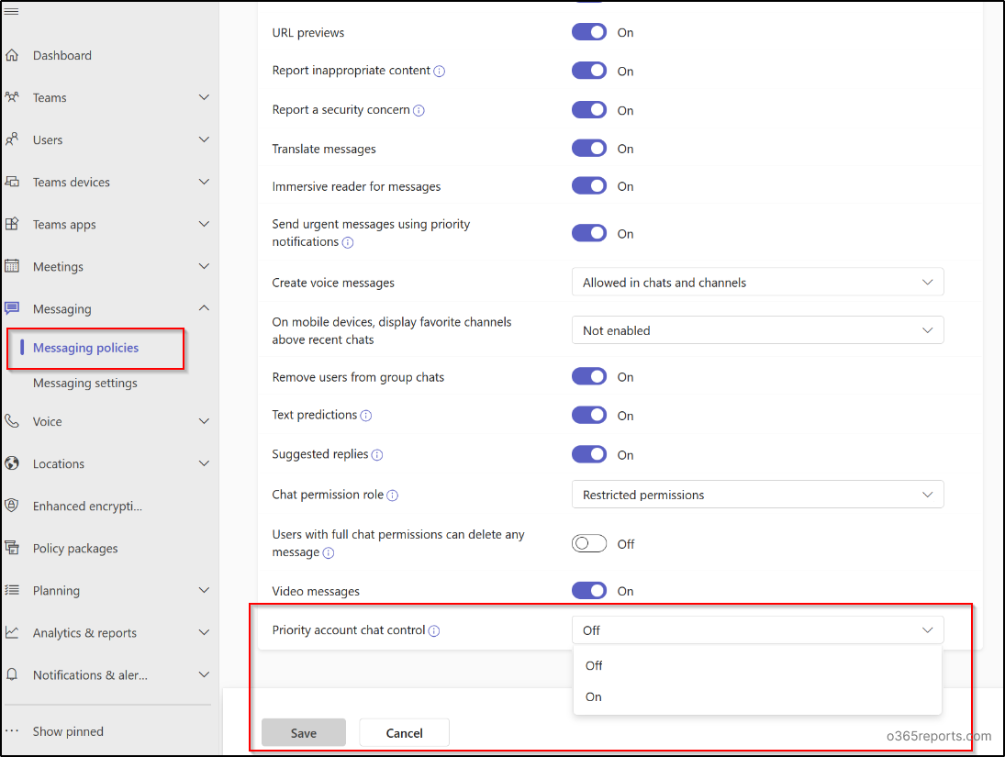Screen dimensions: 1005x757
Task: Disable the Text predictions toggle
Action: [x=589, y=416]
